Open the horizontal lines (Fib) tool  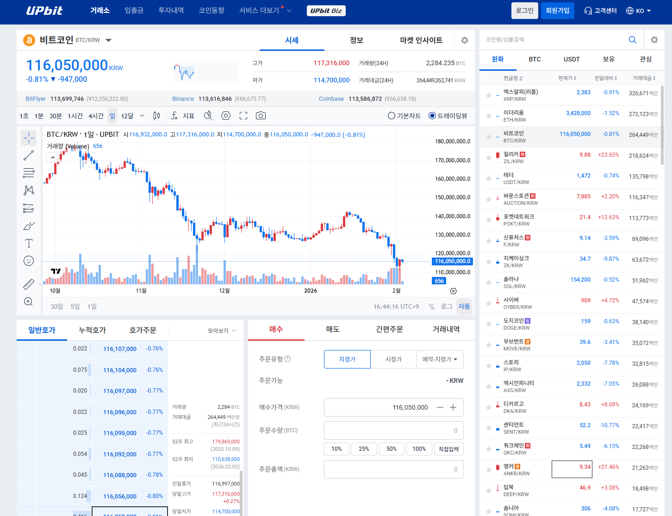pyautogui.click(x=29, y=173)
